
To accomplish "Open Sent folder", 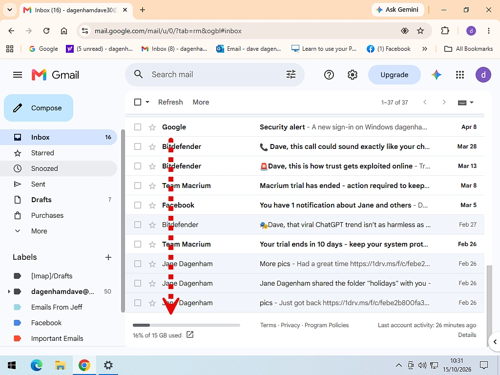I will (59, 184).
